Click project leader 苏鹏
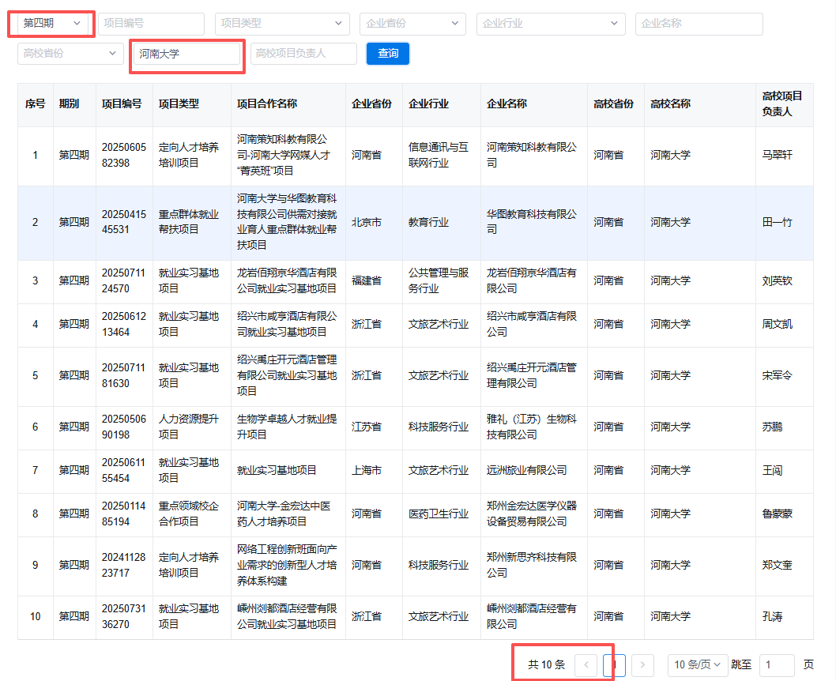The width and height of the screenshot is (836, 681). point(772,427)
